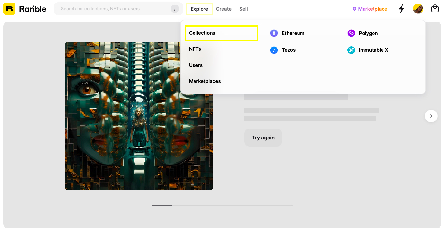
Task: Go to the Sell menu item
Action: [x=243, y=9]
